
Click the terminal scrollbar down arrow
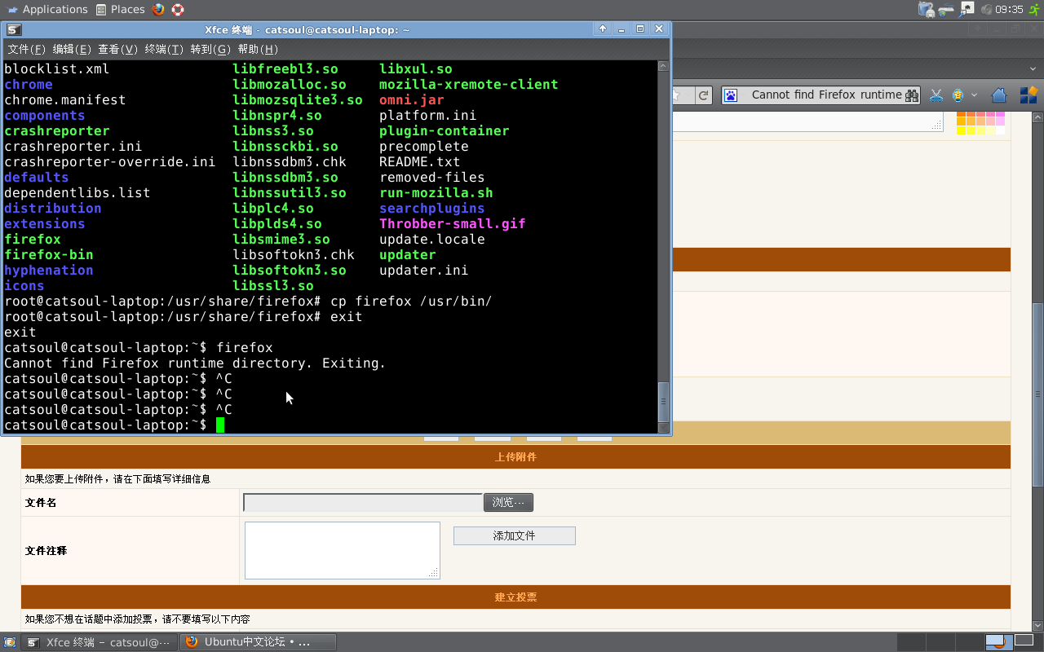663,427
